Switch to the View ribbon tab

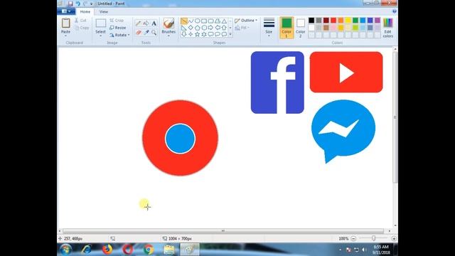point(104,11)
